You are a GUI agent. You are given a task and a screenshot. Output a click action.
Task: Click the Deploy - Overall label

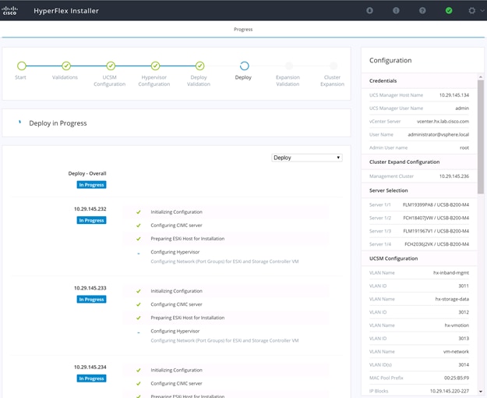click(87, 173)
